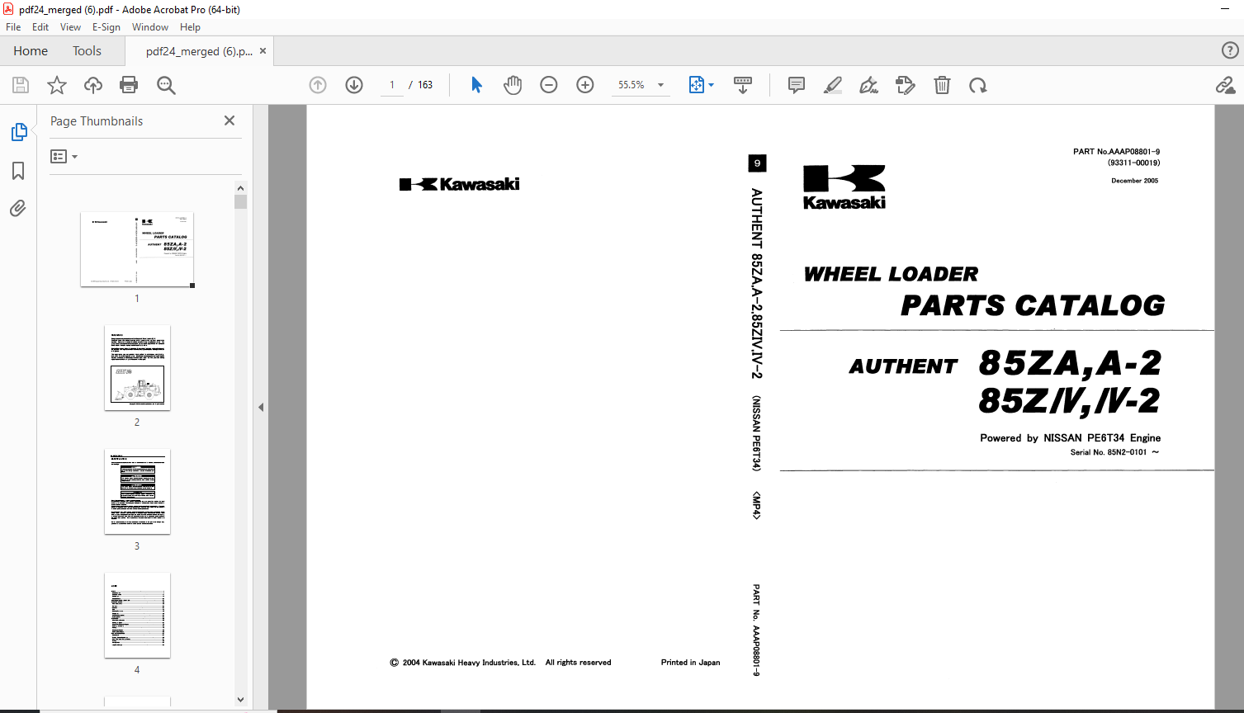Image resolution: width=1244 pixels, height=713 pixels.
Task: Open the Help question mark icon
Action: tap(1230, 50)
